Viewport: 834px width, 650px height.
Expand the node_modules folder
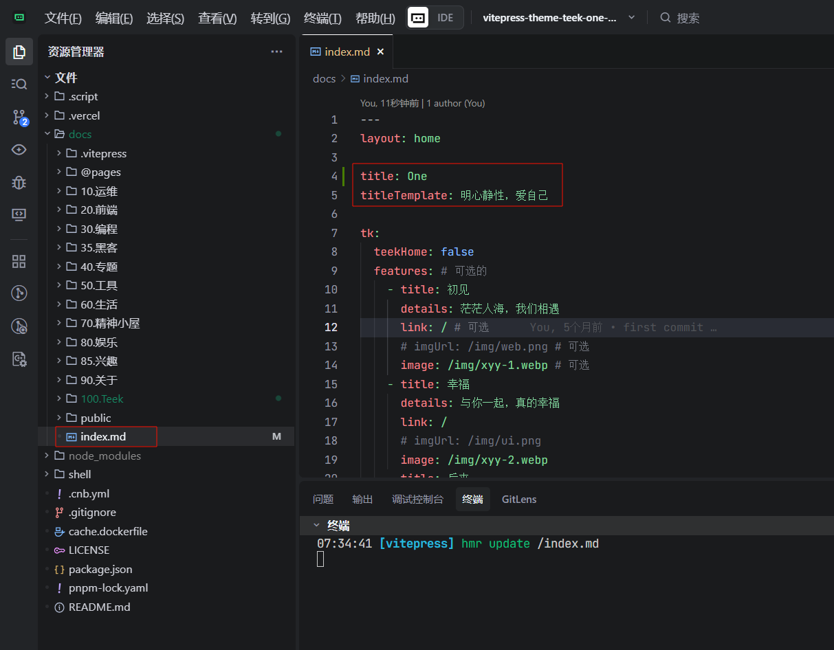click(166, 456)
